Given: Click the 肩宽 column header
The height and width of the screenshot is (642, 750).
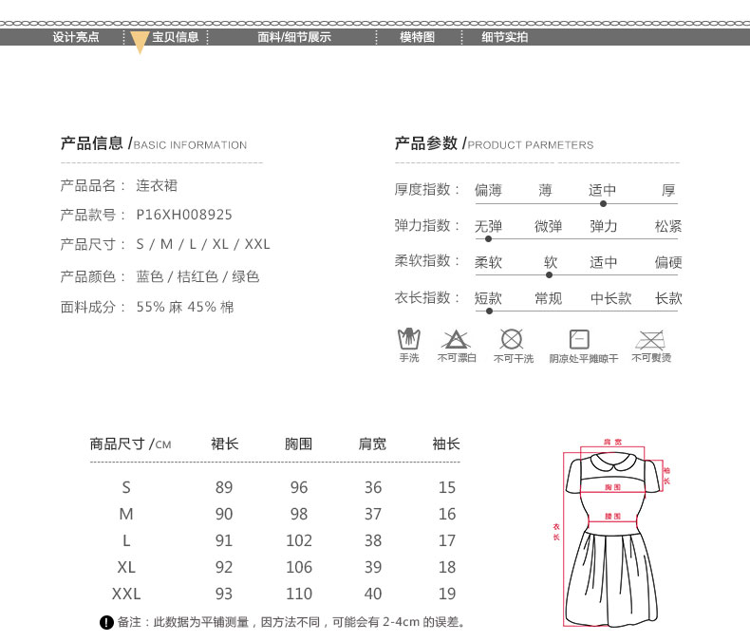Looking at the screenshot, I should tap(372, 444).
